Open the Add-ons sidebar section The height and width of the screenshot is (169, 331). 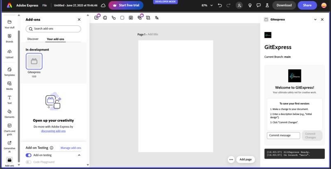(x=9, y=162)
